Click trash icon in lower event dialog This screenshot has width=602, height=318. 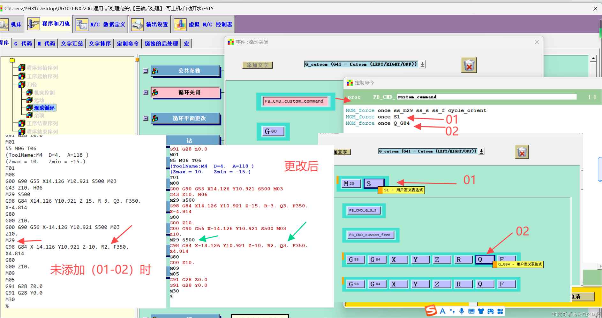tap(522, 152)
